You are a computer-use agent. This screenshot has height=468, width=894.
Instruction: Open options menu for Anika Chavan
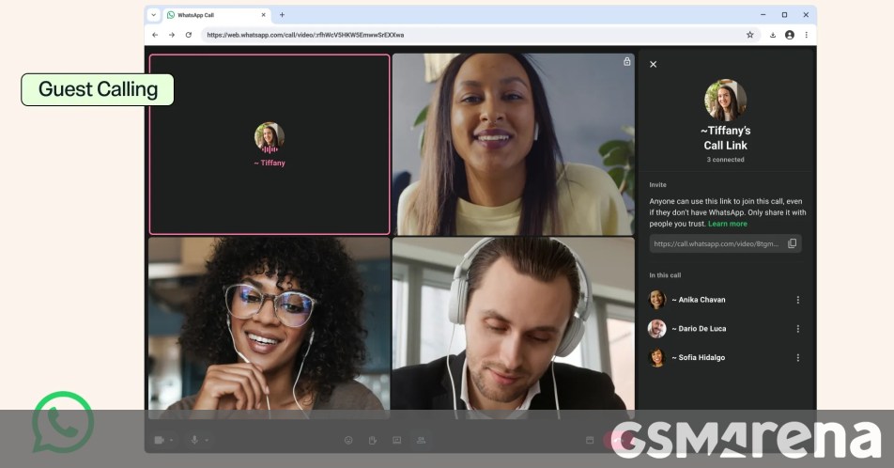pyautogui.click(x=797, y=300)
